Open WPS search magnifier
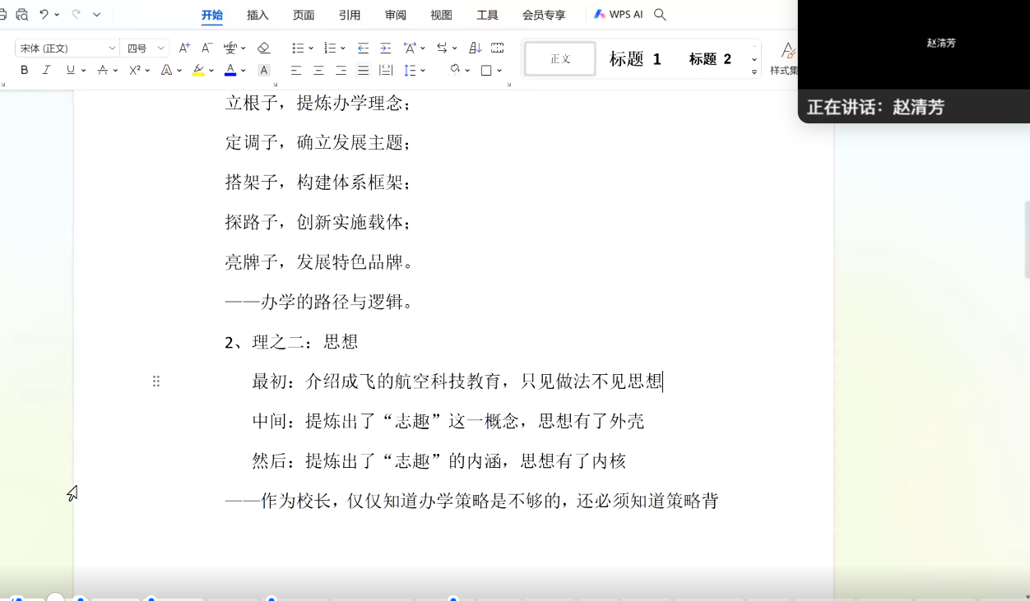The height and width of the screenshot is (601, 1030). [x=660, y=15]
